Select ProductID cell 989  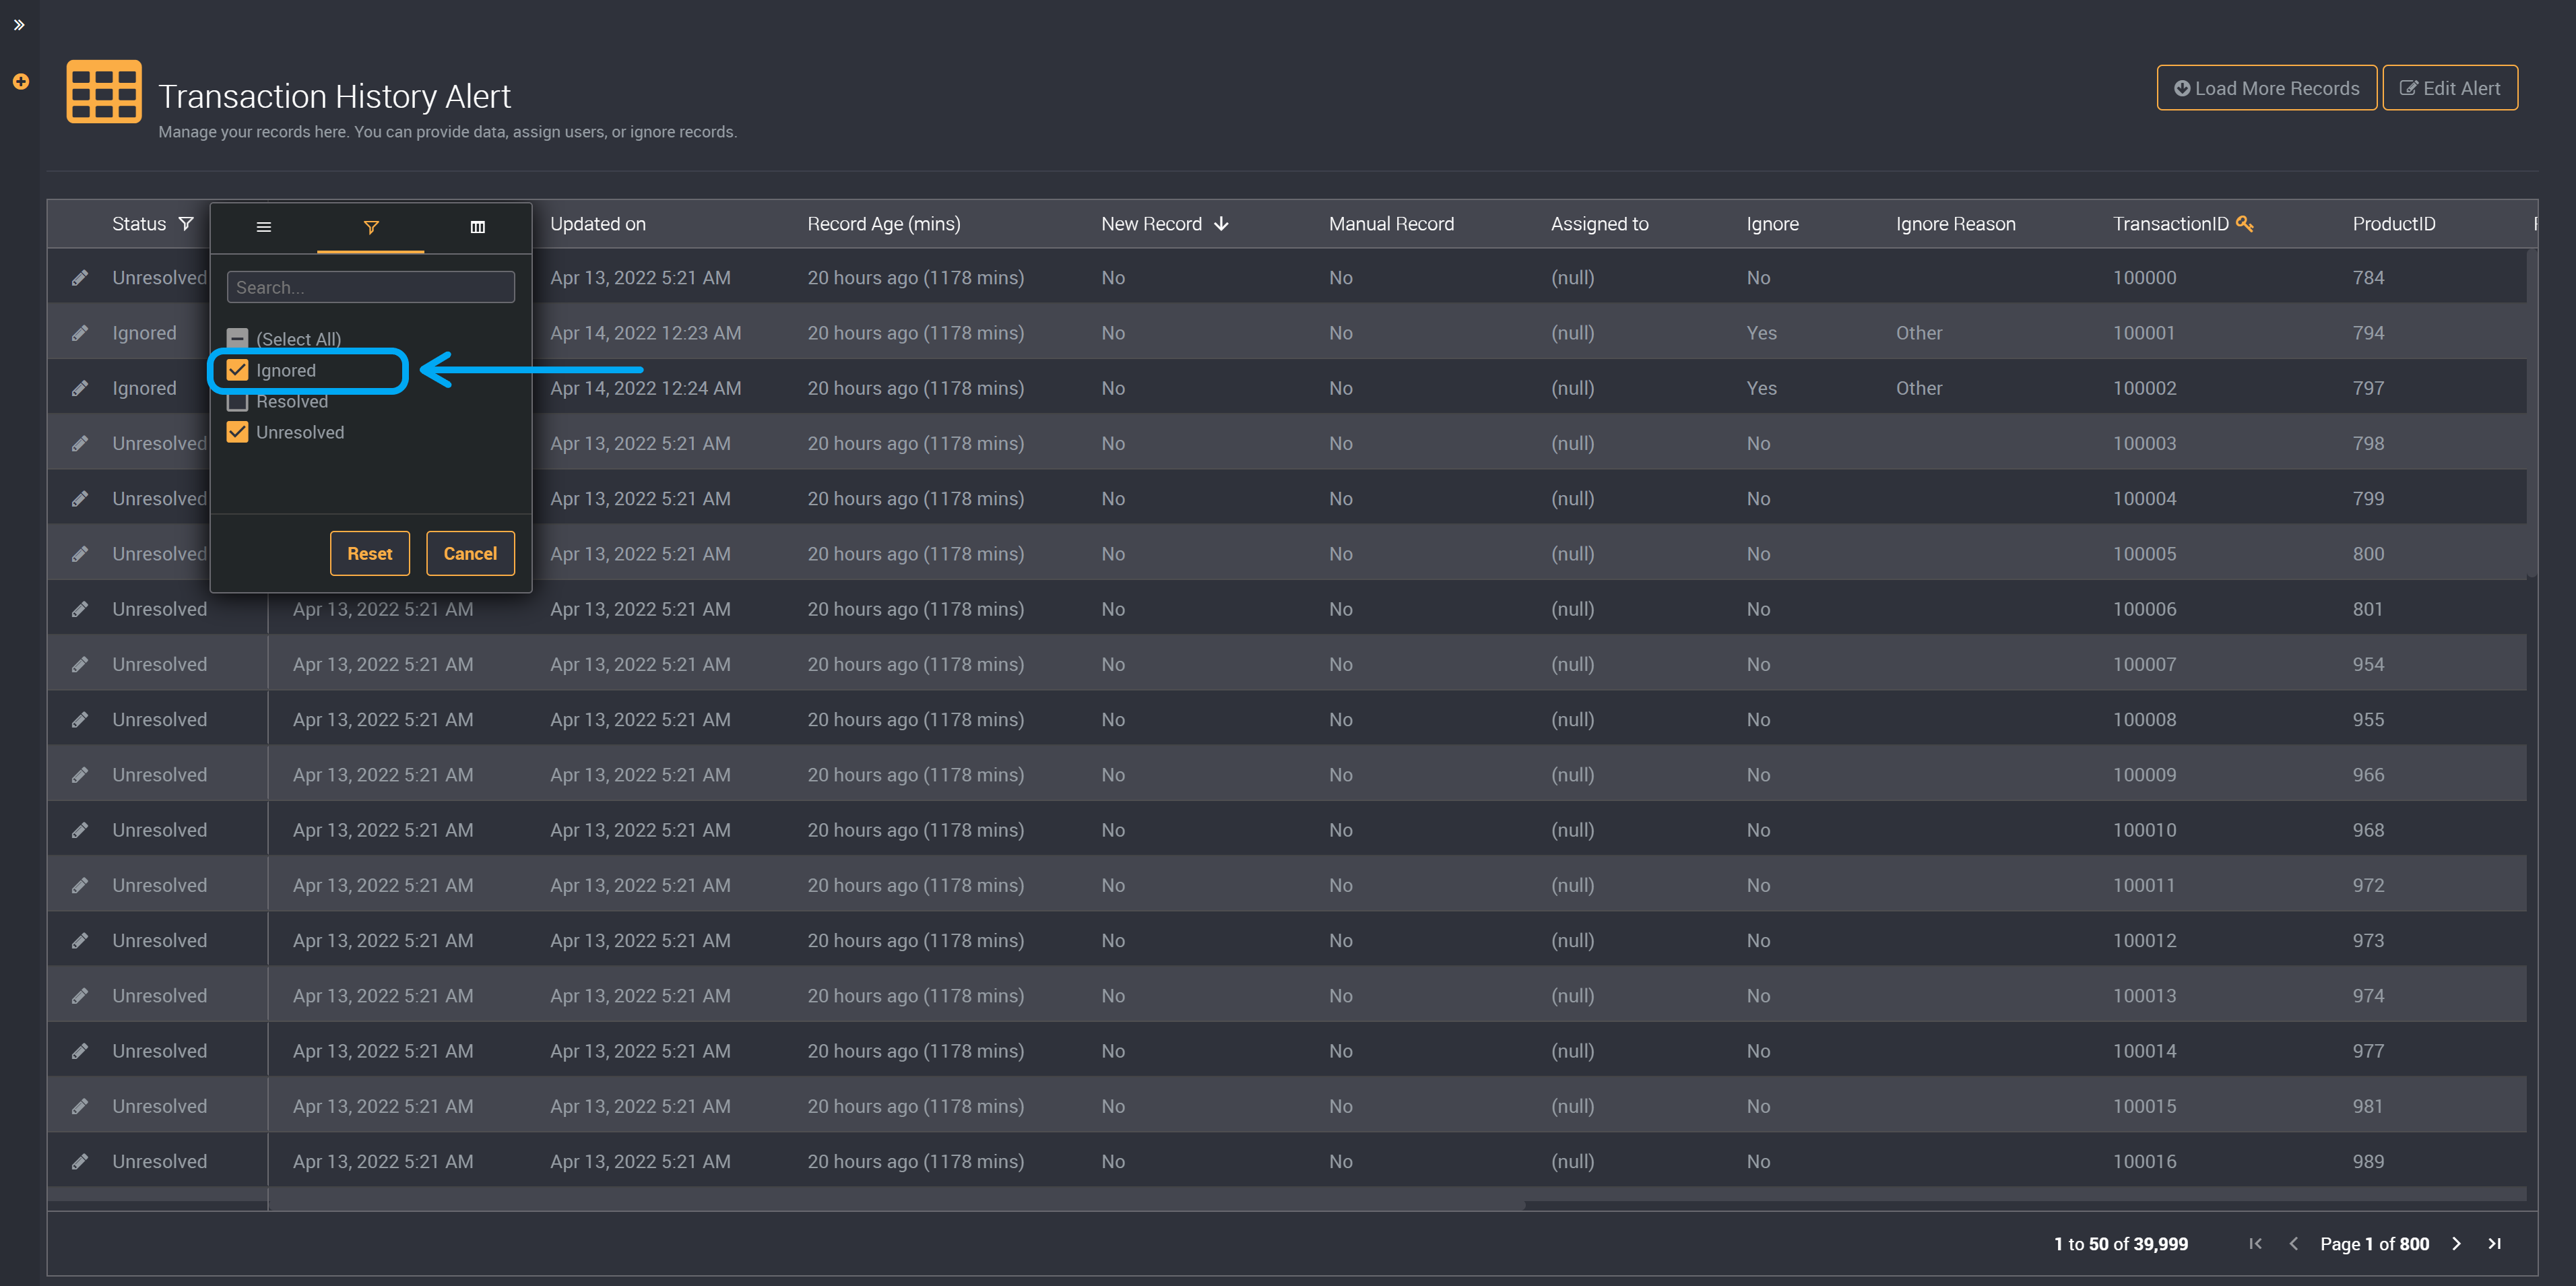(x=2368, y=1162)
